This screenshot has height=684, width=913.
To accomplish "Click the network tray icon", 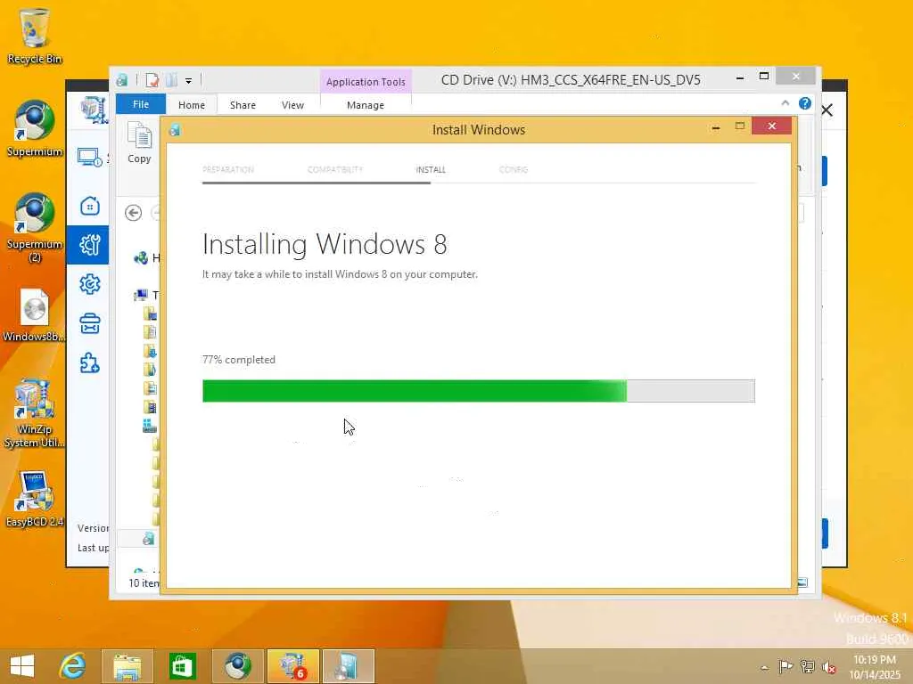I will pos(807,667).
